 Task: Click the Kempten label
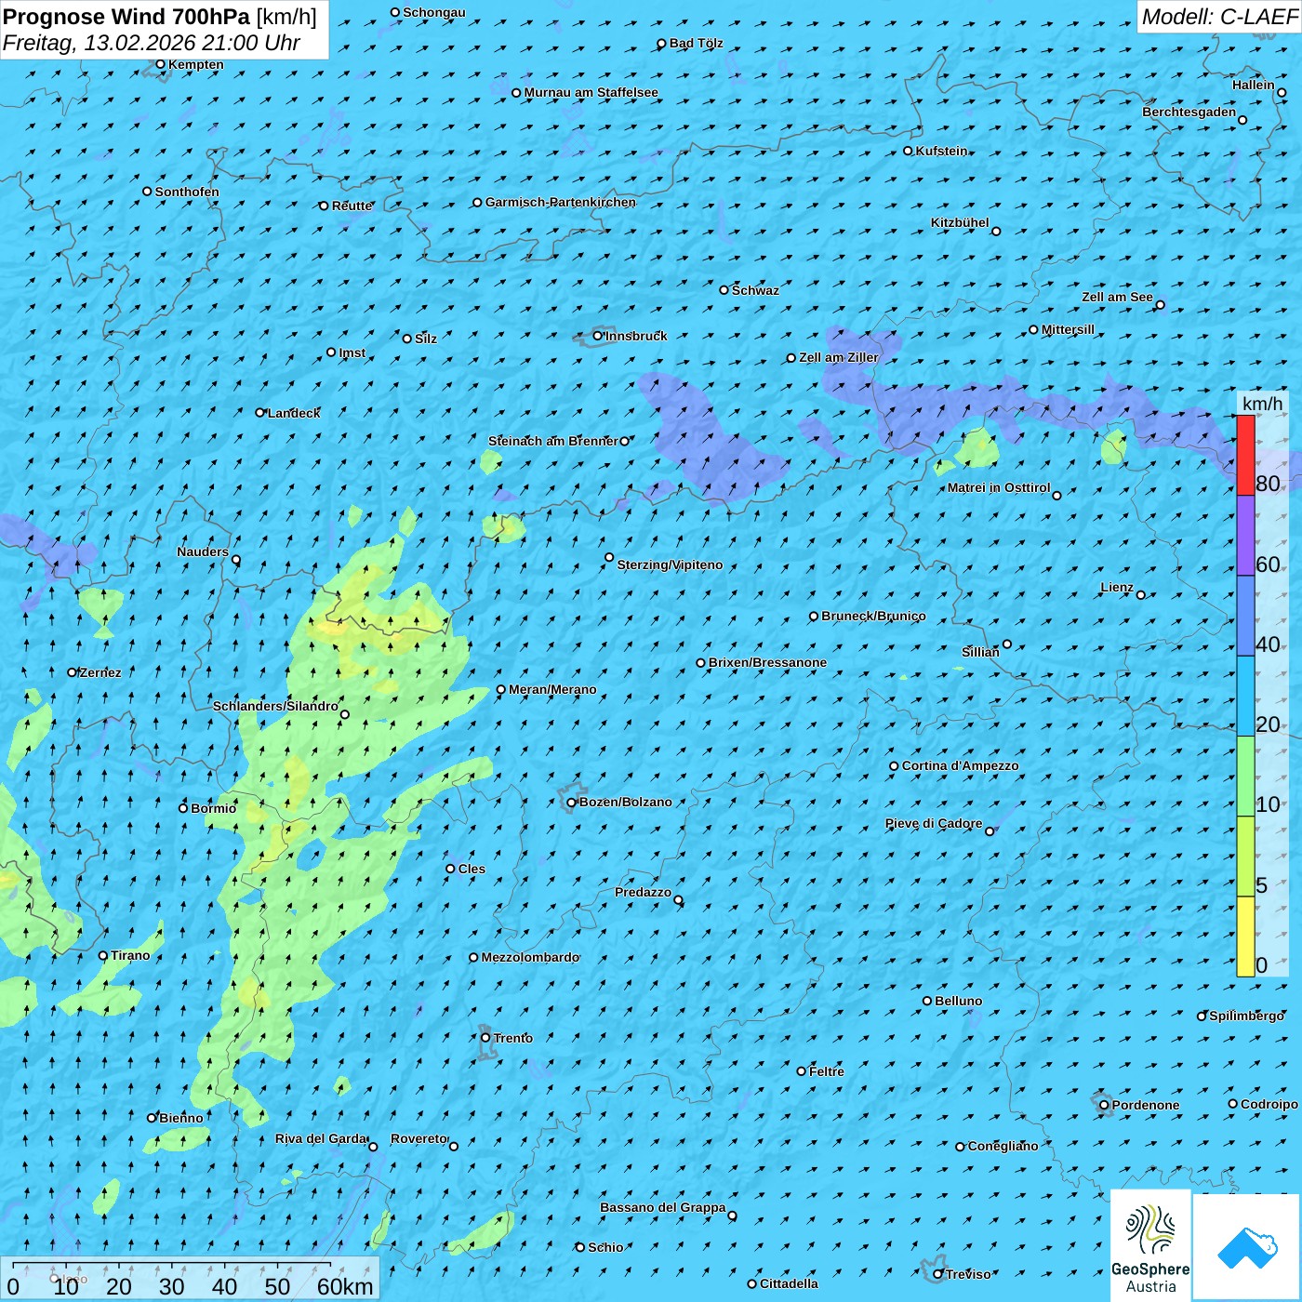coord(195,64)
